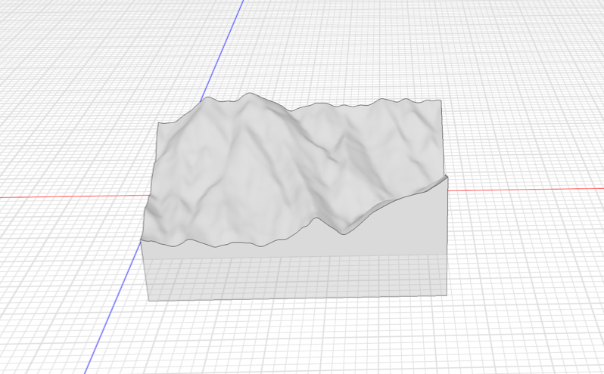The image size is (604, 374).
Task: Click the red axis line right of the model
Action: (530, 189)
